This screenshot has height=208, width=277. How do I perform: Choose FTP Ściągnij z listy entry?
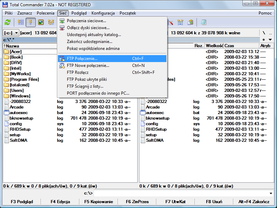[x=112, y=86]
